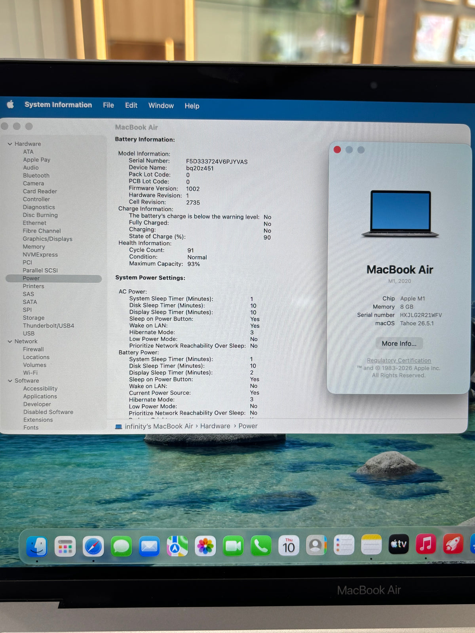This screenshot has height=633, width=475.
Task: Select Fibre Channel in the sidebar
Action: click(42, 231)
